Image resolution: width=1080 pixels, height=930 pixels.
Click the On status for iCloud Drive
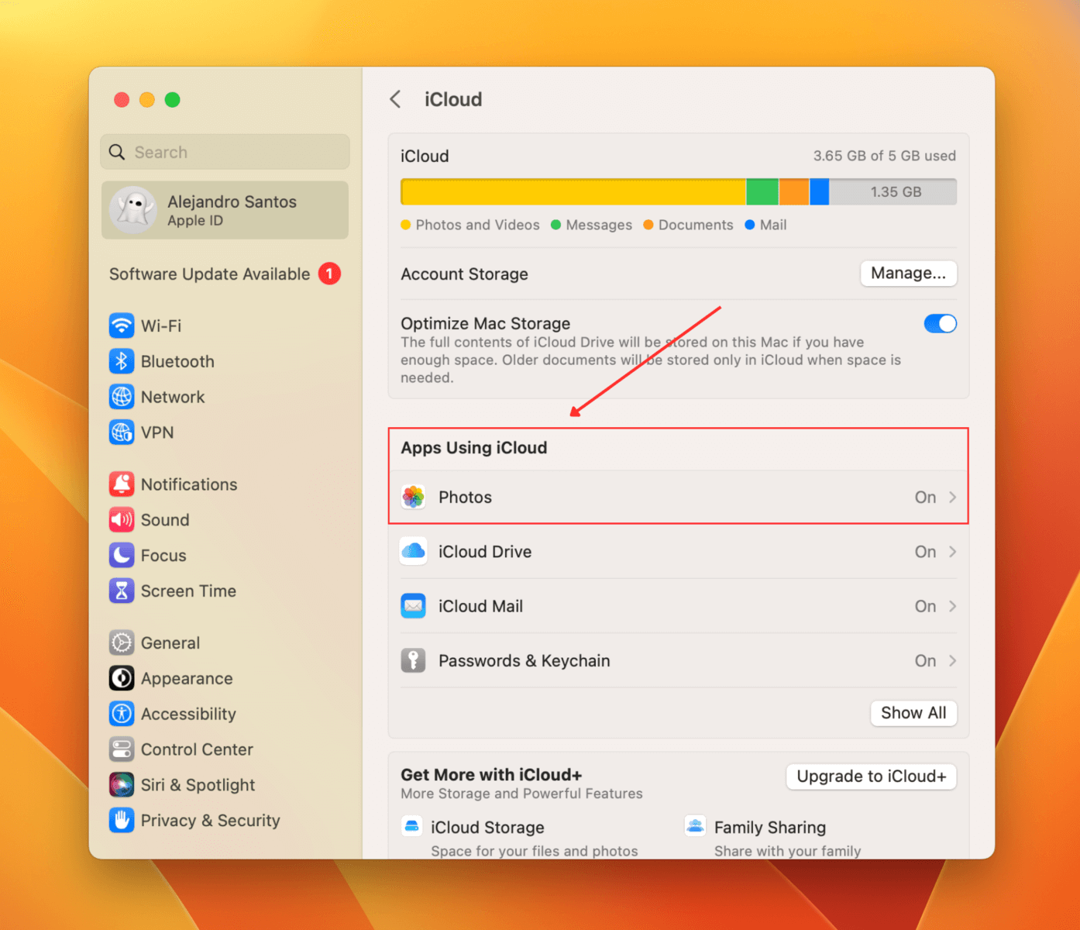click(925, 552)
